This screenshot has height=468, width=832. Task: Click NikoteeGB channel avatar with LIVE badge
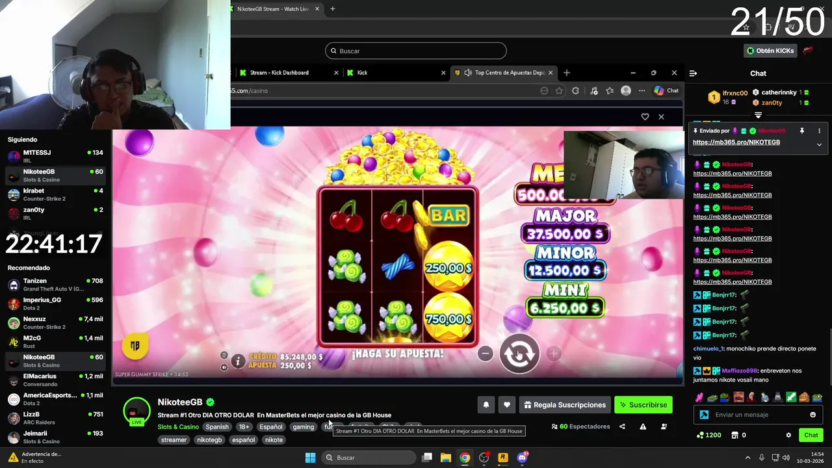click(136, 411)
